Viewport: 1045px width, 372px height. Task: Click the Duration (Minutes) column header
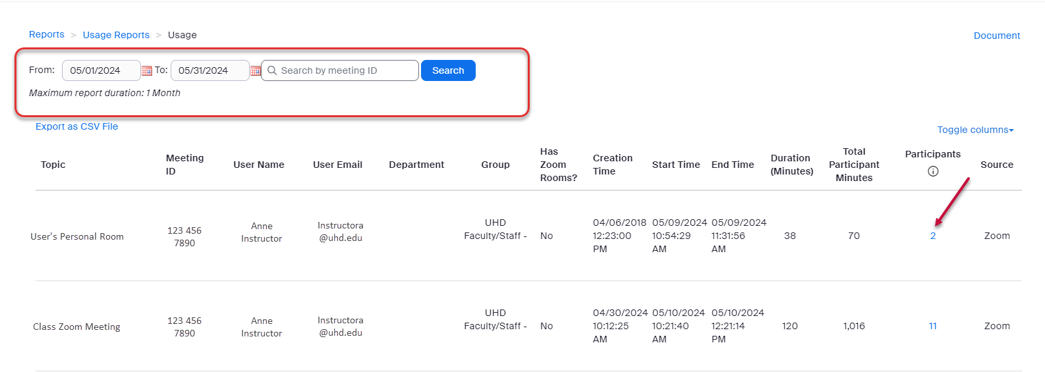point(792,165)
